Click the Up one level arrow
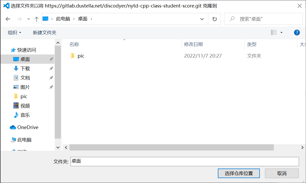 point(37,19)
